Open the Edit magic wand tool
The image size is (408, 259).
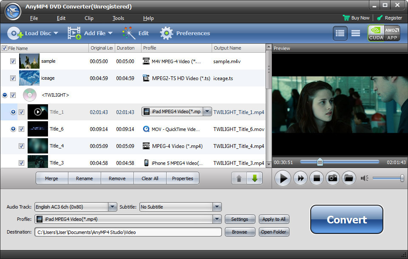(129, 33)
